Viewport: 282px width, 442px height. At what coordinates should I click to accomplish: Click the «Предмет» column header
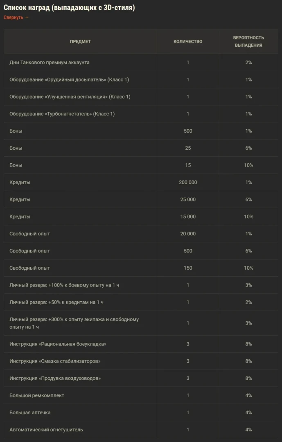(80, 41)
